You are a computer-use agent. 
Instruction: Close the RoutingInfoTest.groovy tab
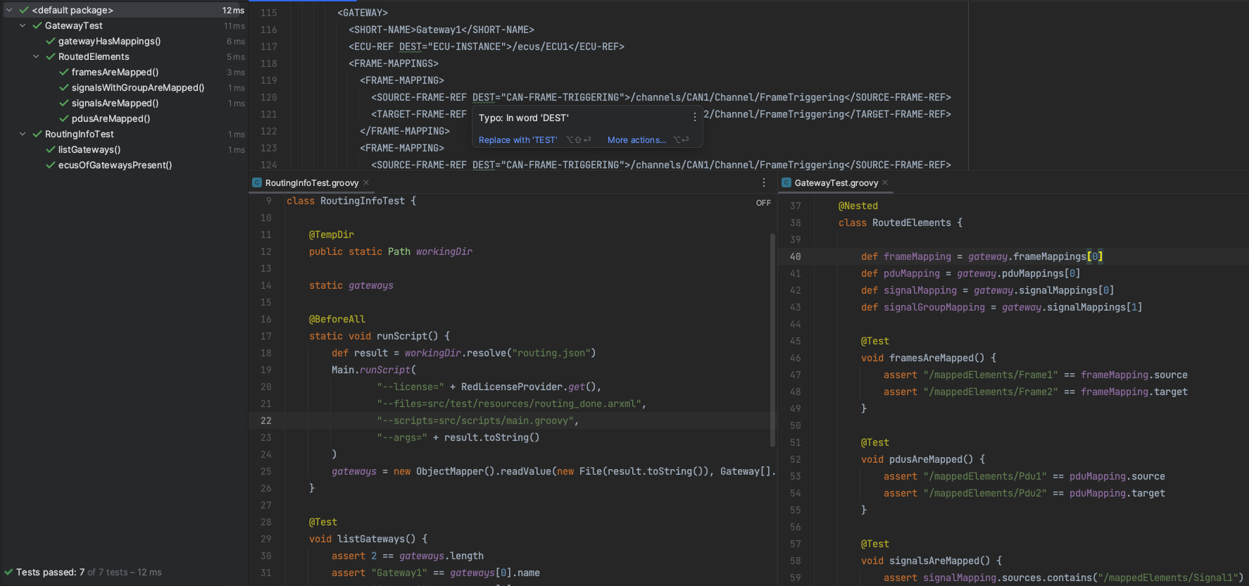[366, 182]
